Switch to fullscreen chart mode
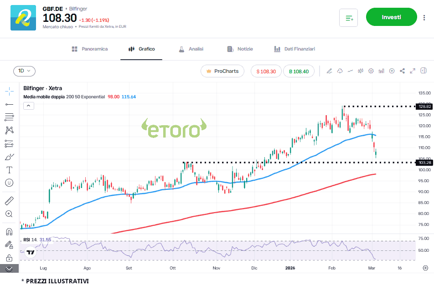The height and width of the screenshot is (285, 434). coord(413,71)
